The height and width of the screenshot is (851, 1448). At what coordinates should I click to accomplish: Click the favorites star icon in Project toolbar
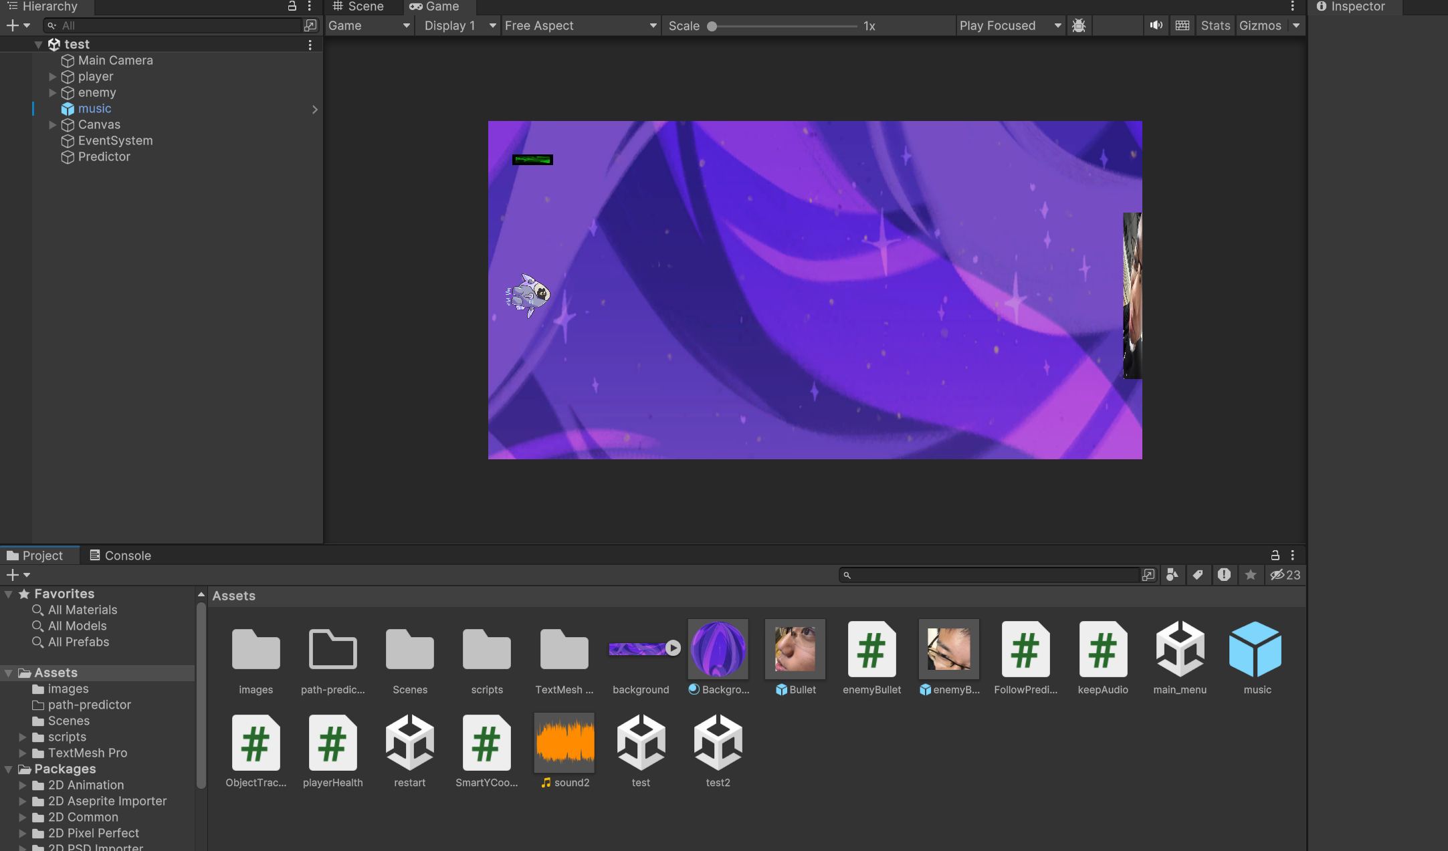click(x=1250, y=575)
